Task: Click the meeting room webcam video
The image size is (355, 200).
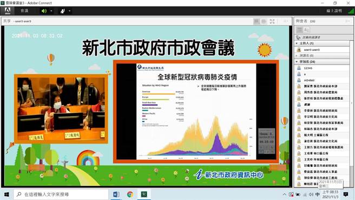Action: tap(61, 109)
